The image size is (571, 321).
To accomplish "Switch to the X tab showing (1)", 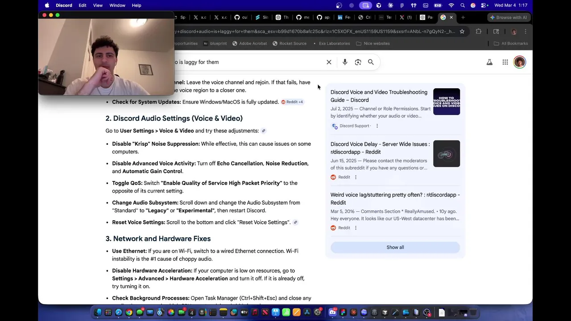I will (x=405, y=17).
